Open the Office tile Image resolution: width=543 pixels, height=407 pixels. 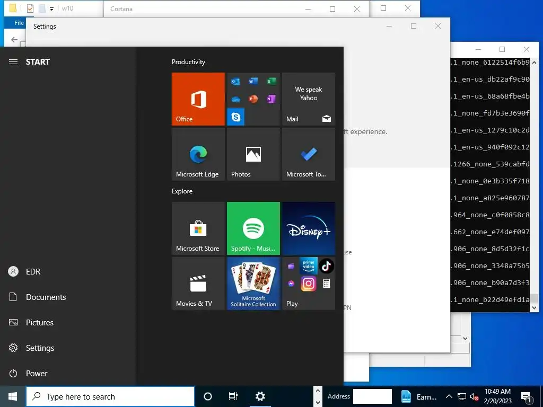click(x=198, y=99)
